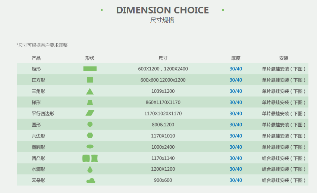The width and height of the screenshot is (317, 193).
Task: Click the green square shape icon
Action: pos(90,80)
